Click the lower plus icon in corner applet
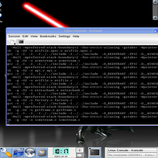158x158 pixels. click(155, 18)
